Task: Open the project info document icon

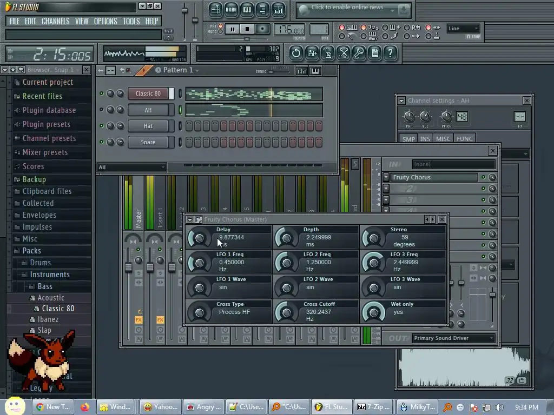Action: tap(375, 53)
